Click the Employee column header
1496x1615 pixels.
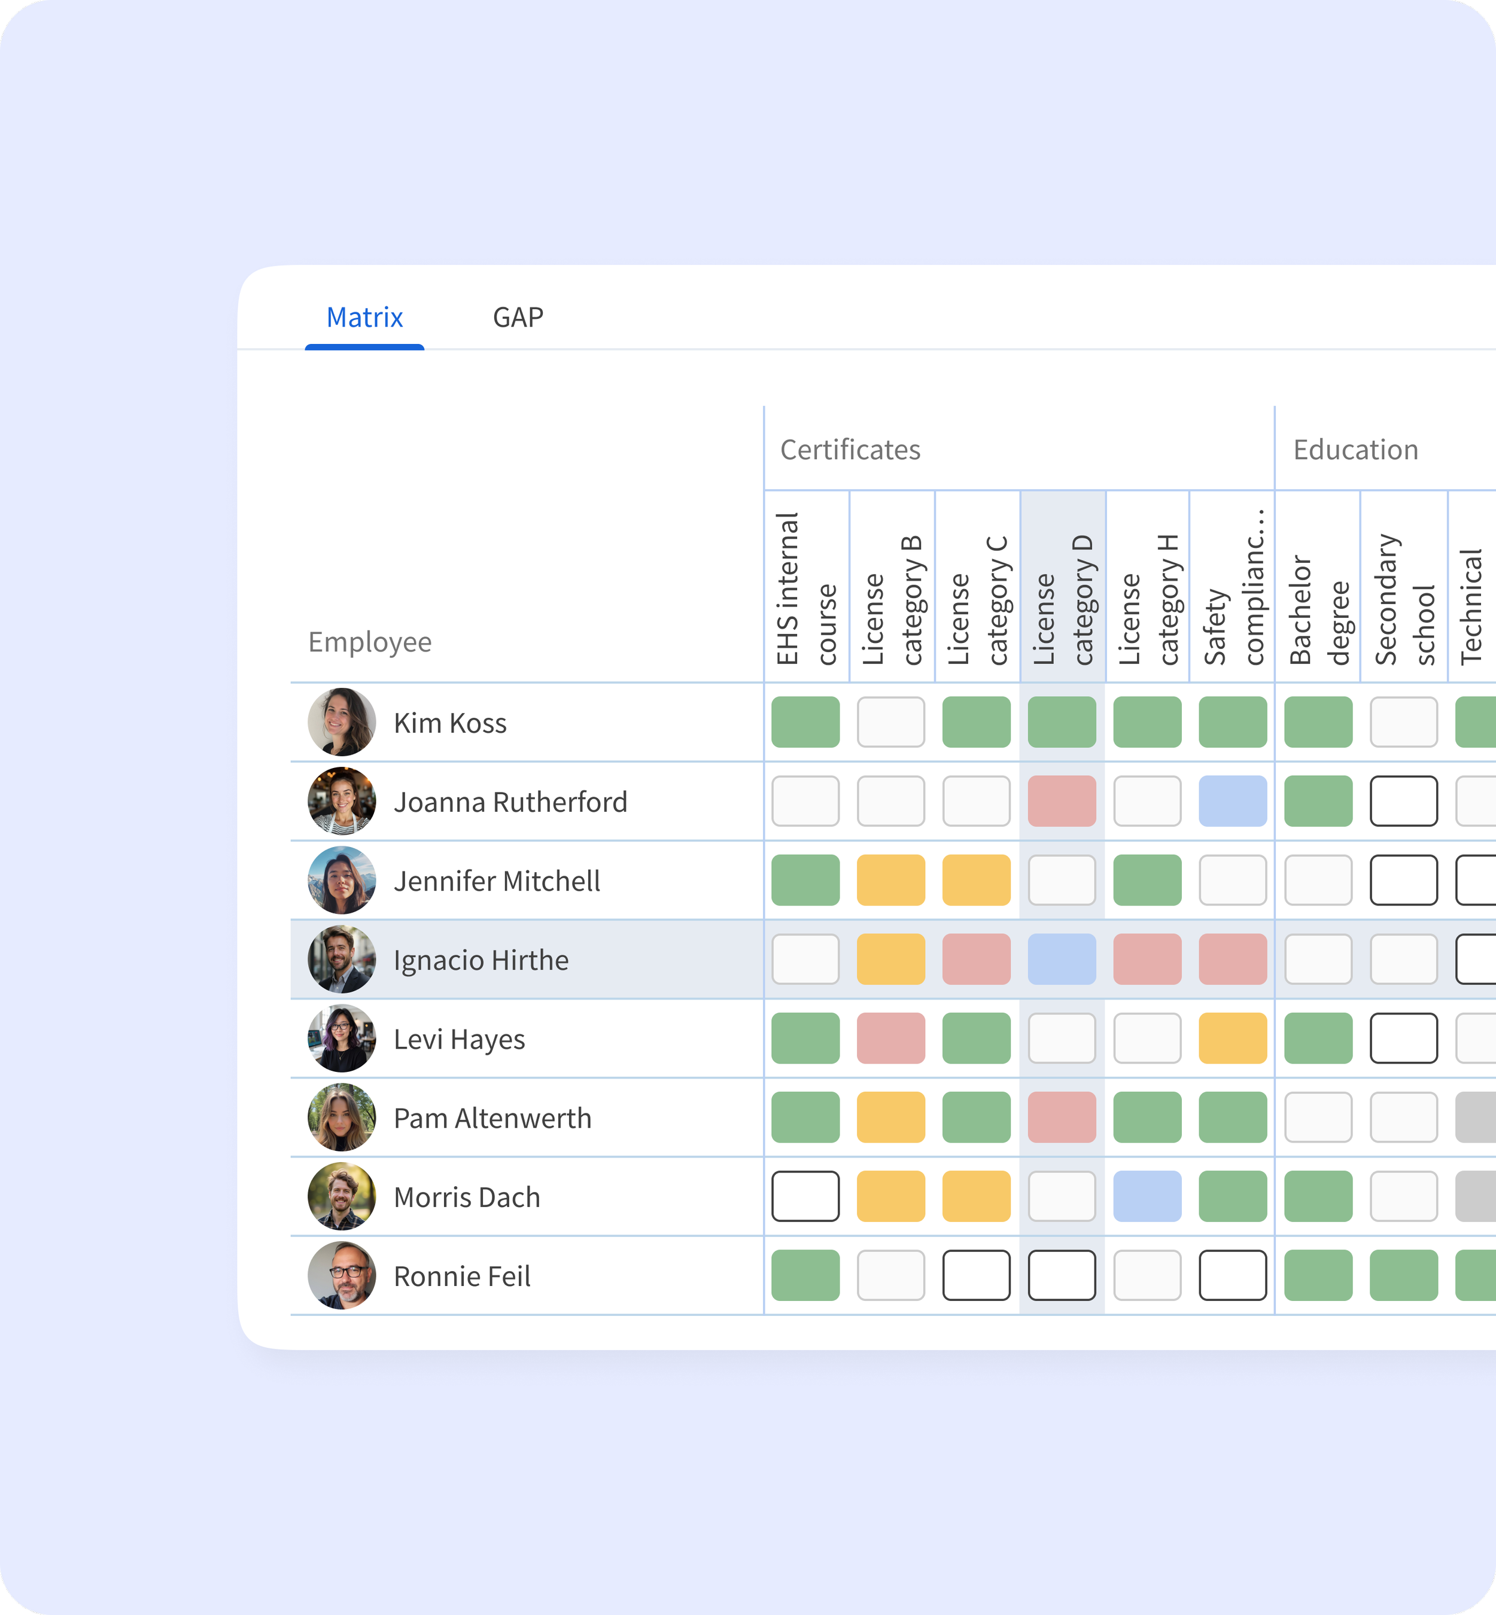tap(369, 642)
